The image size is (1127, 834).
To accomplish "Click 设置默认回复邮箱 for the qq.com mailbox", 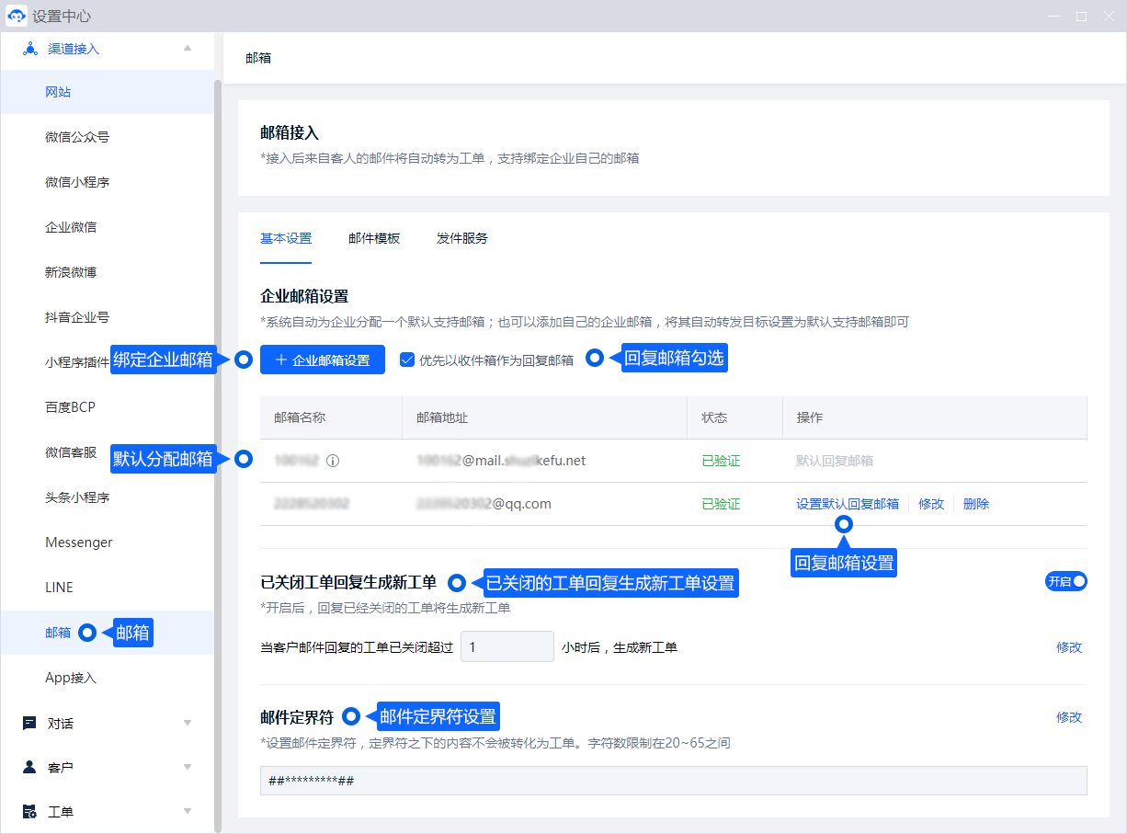I will tap(848, 504).
